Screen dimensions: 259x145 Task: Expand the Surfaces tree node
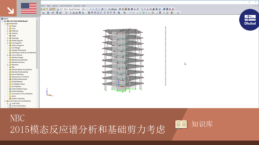point(7,33)
